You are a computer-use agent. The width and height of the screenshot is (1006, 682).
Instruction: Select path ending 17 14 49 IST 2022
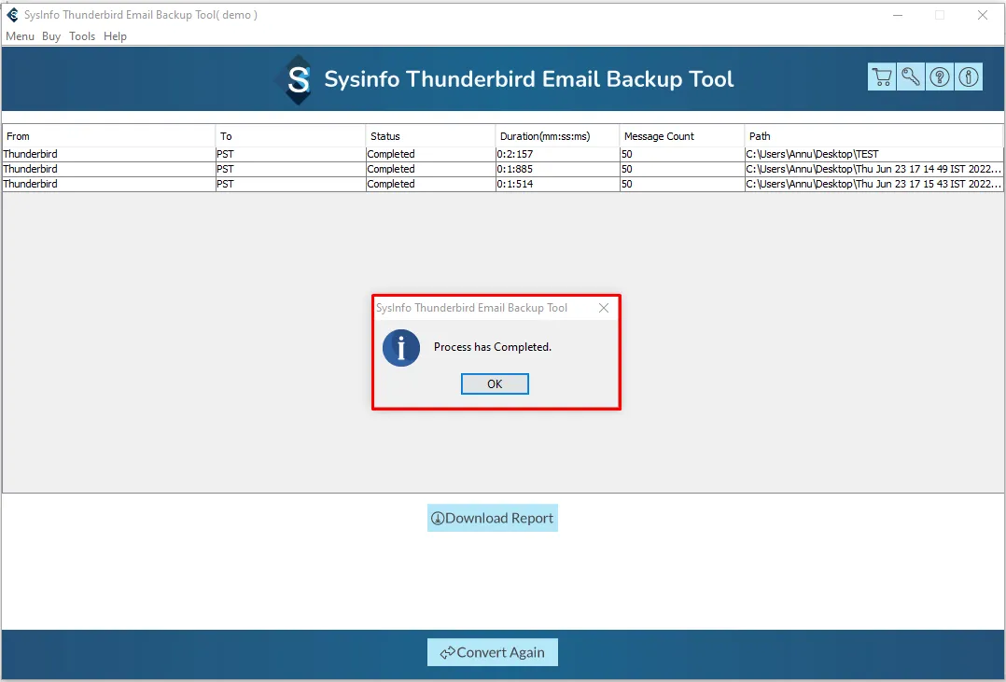pyautogui.click(x=873, y=169)
